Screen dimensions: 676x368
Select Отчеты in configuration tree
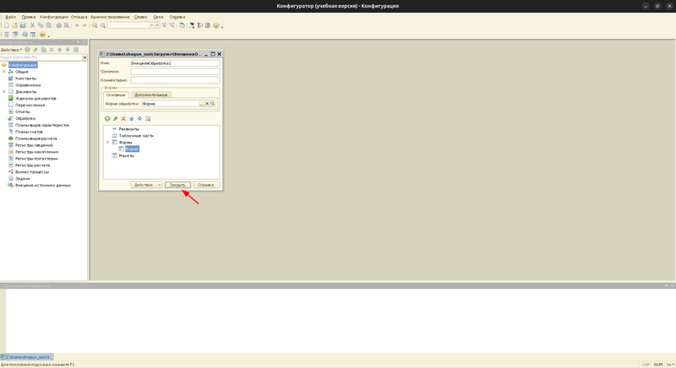click(23, 112)
